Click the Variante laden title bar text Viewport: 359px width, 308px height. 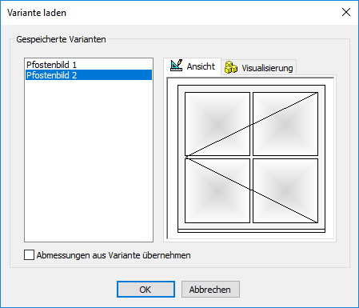[37, 13]
